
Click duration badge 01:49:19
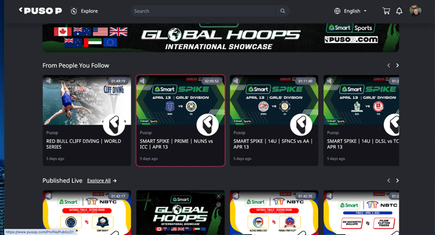click(x=118, y=81)
